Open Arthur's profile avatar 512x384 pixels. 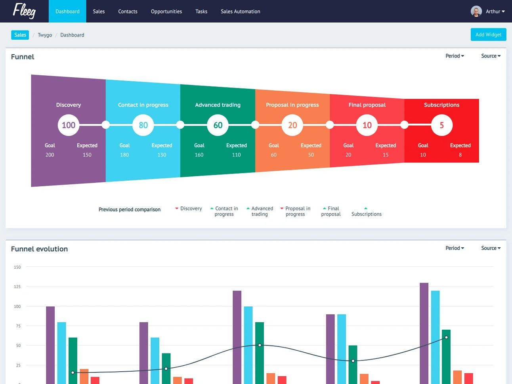click(476, 11)
